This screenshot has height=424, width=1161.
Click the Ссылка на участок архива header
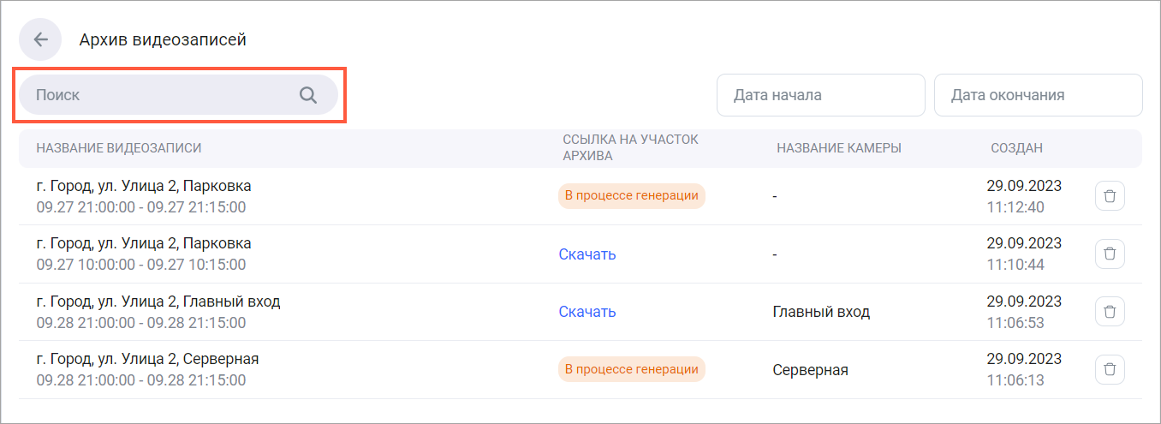[630, 148]
